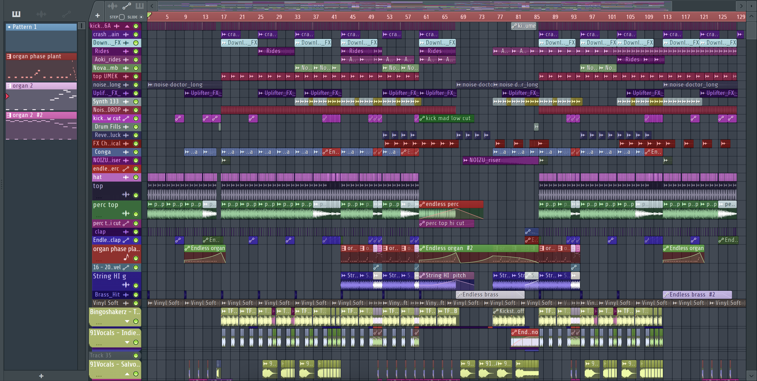The width and height of the screenshot is (757, 381).
Task: Click the waveform icon on the Vinyl Soft track
Action: (126, 303)
